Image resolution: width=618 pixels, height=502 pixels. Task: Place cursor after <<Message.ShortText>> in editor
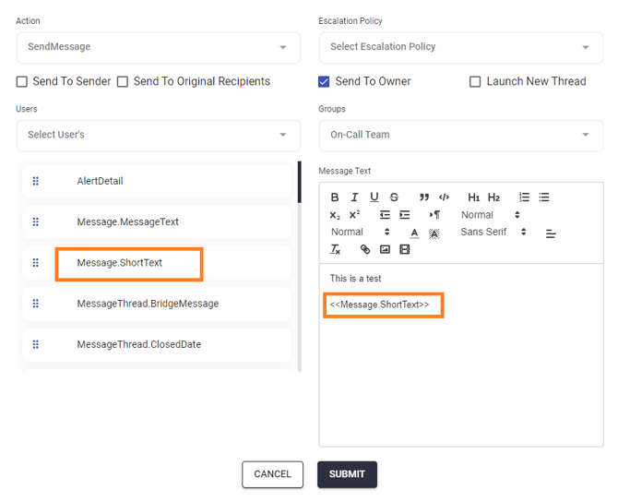(x=430, y=305)
